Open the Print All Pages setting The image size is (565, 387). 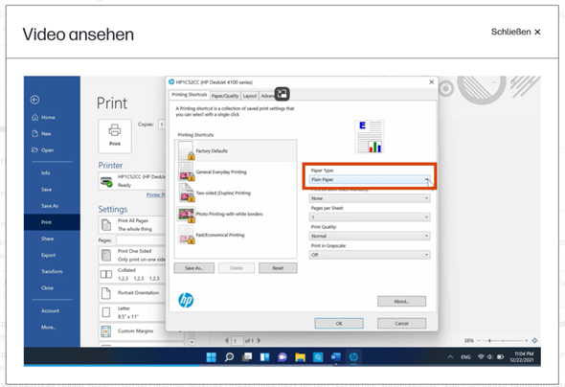(x=132, y=225)
